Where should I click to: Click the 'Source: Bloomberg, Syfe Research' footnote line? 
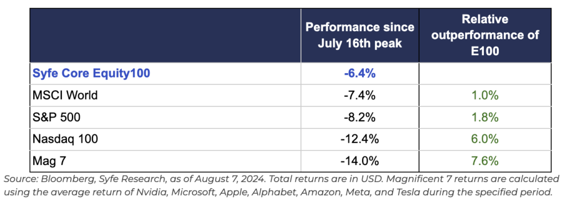click(x=282, y=179)
